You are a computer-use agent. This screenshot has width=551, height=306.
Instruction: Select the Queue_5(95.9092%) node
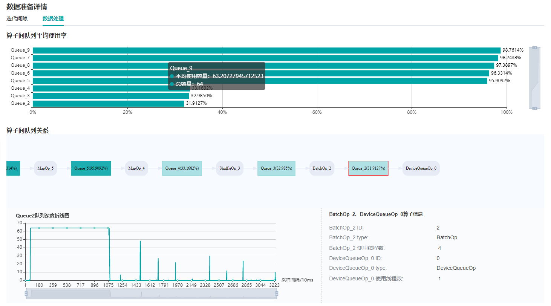(x=91, y=168)
